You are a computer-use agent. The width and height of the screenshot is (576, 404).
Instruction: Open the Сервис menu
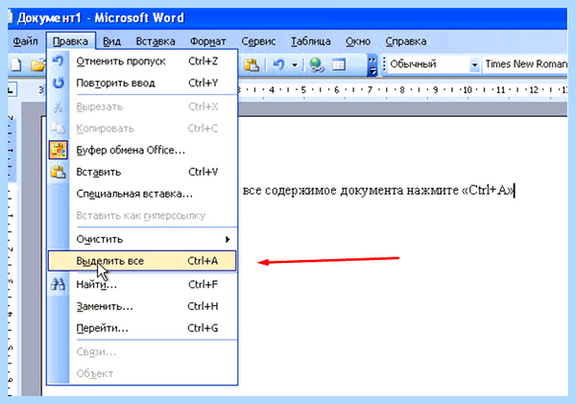pos(258,41)
